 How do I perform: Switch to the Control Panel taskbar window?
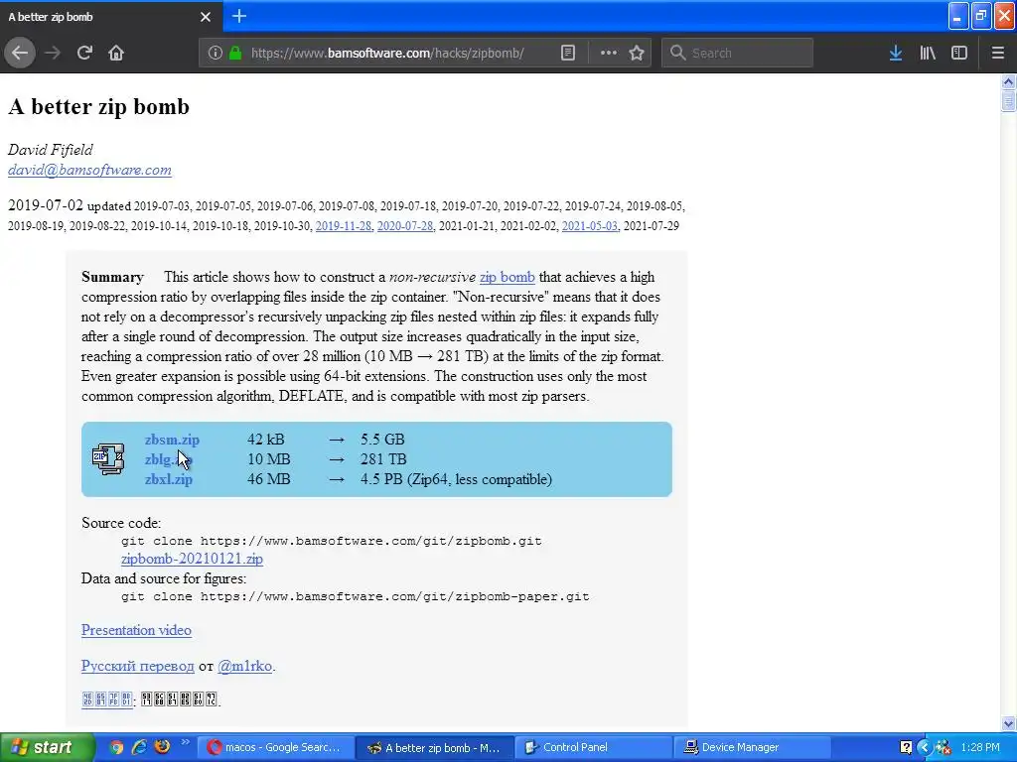click(593, 747)
